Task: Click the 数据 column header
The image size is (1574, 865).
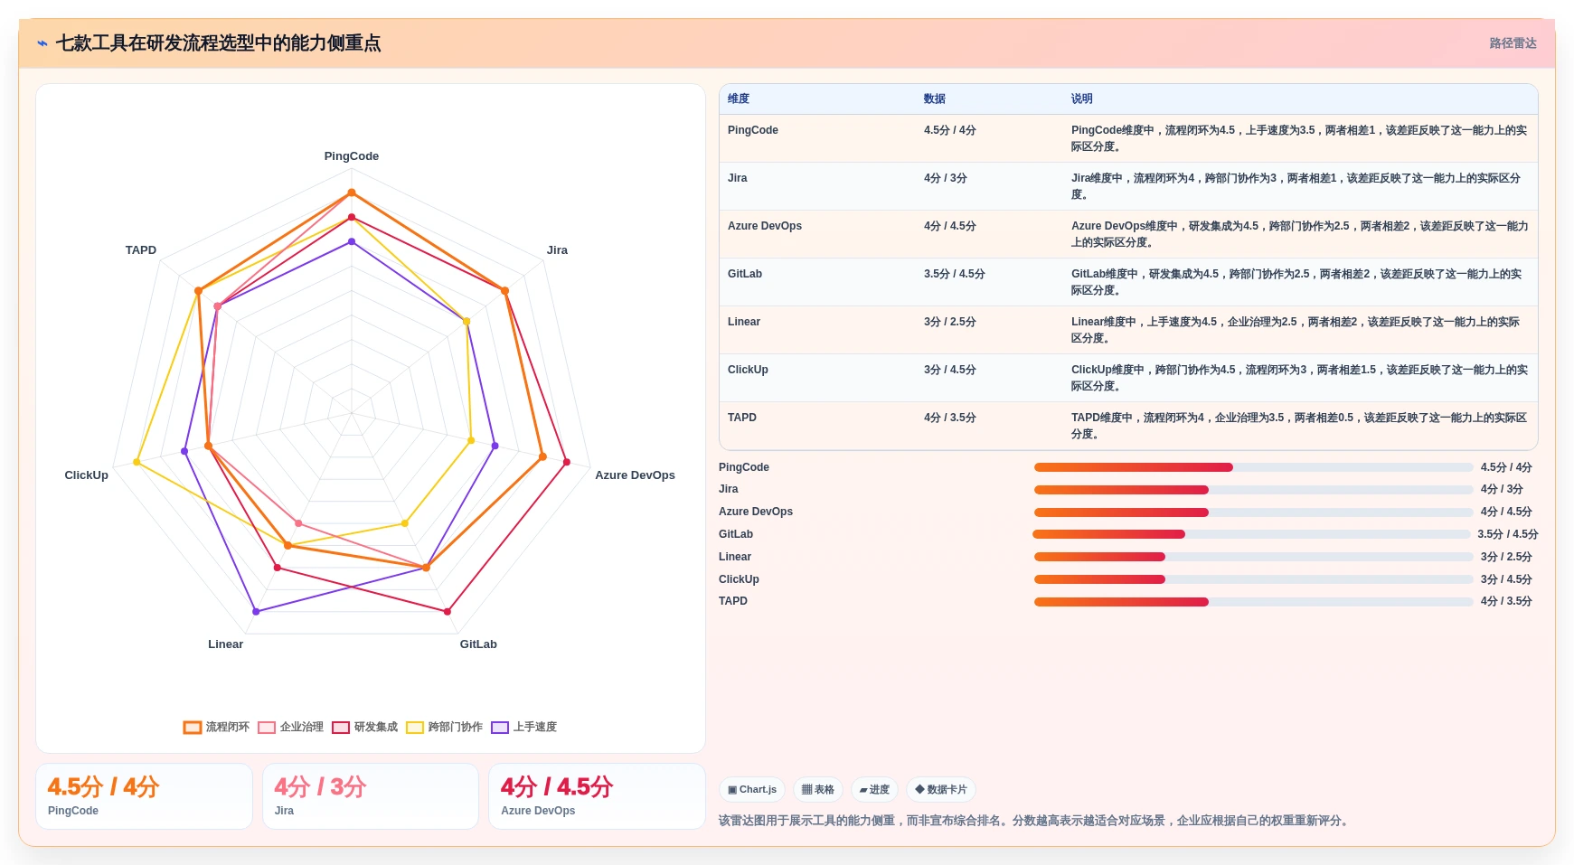Action: 935,99
